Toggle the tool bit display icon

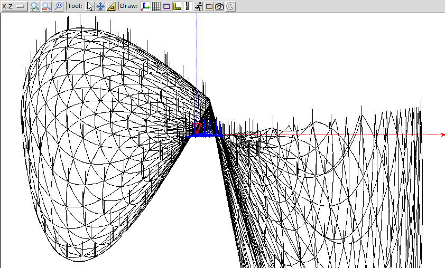click(187, 6)
